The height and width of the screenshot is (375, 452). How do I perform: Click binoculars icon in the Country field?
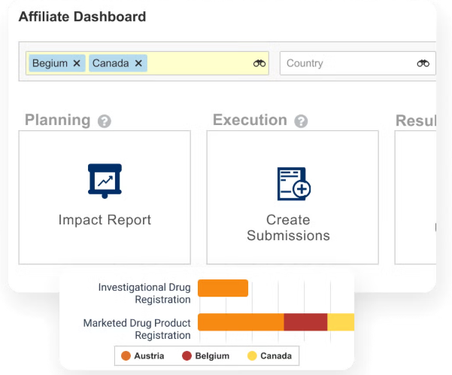[x=423, y=64]
